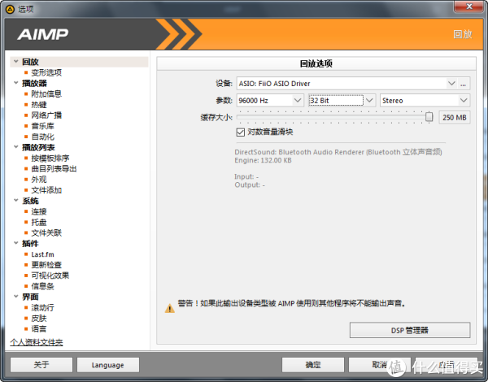488x382 pixels.
Task: Click the 取消 button
Action: click(379, 365)
